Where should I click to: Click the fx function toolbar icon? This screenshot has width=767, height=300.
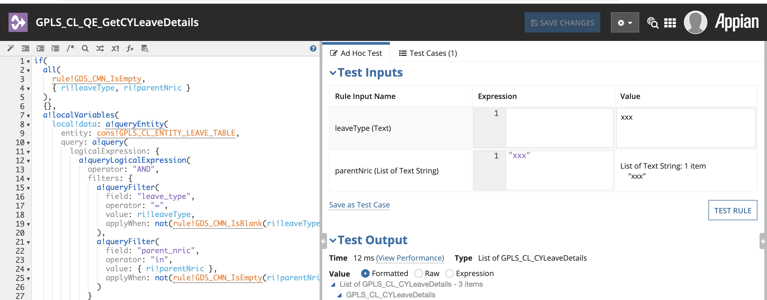130,48
